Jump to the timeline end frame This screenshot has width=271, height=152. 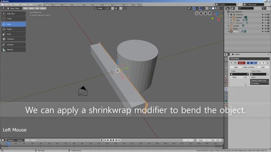tap(119, 140)
